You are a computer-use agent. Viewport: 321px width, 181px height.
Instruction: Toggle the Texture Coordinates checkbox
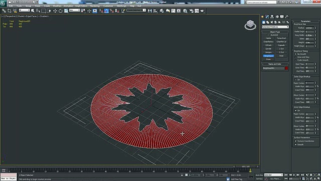pyautogui.click(x=296, y=141)
